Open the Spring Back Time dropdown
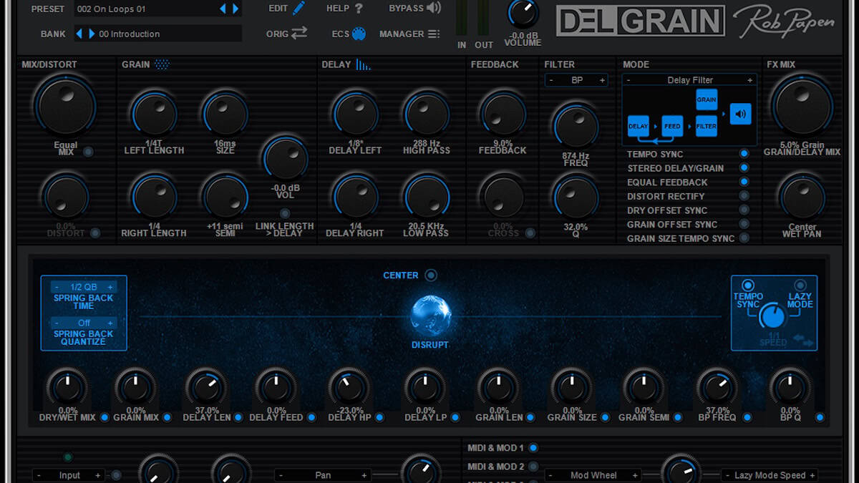859x483 pixels. tap(84, 287)
